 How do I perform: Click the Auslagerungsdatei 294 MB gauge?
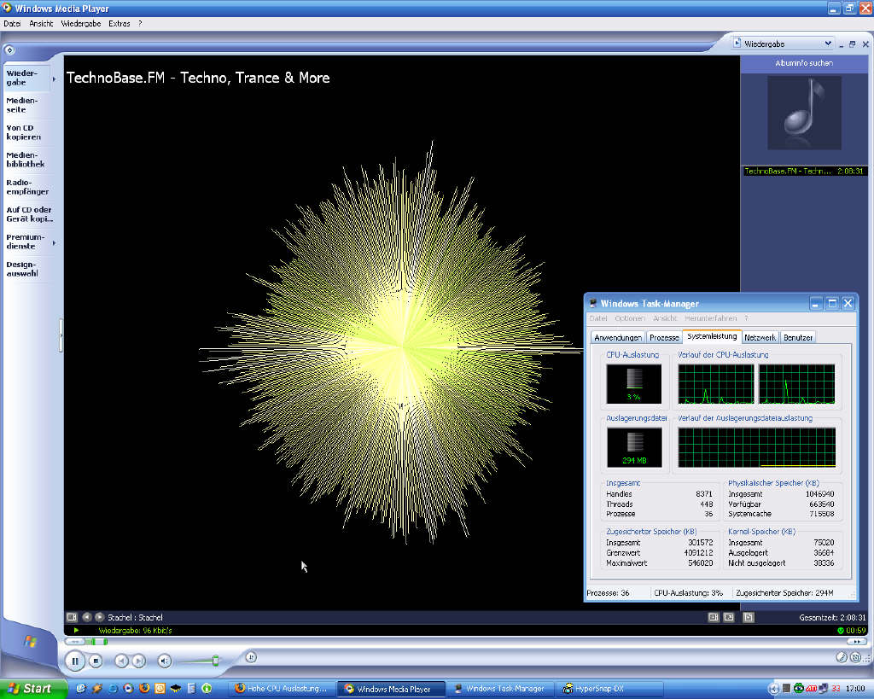pos(634,447)
